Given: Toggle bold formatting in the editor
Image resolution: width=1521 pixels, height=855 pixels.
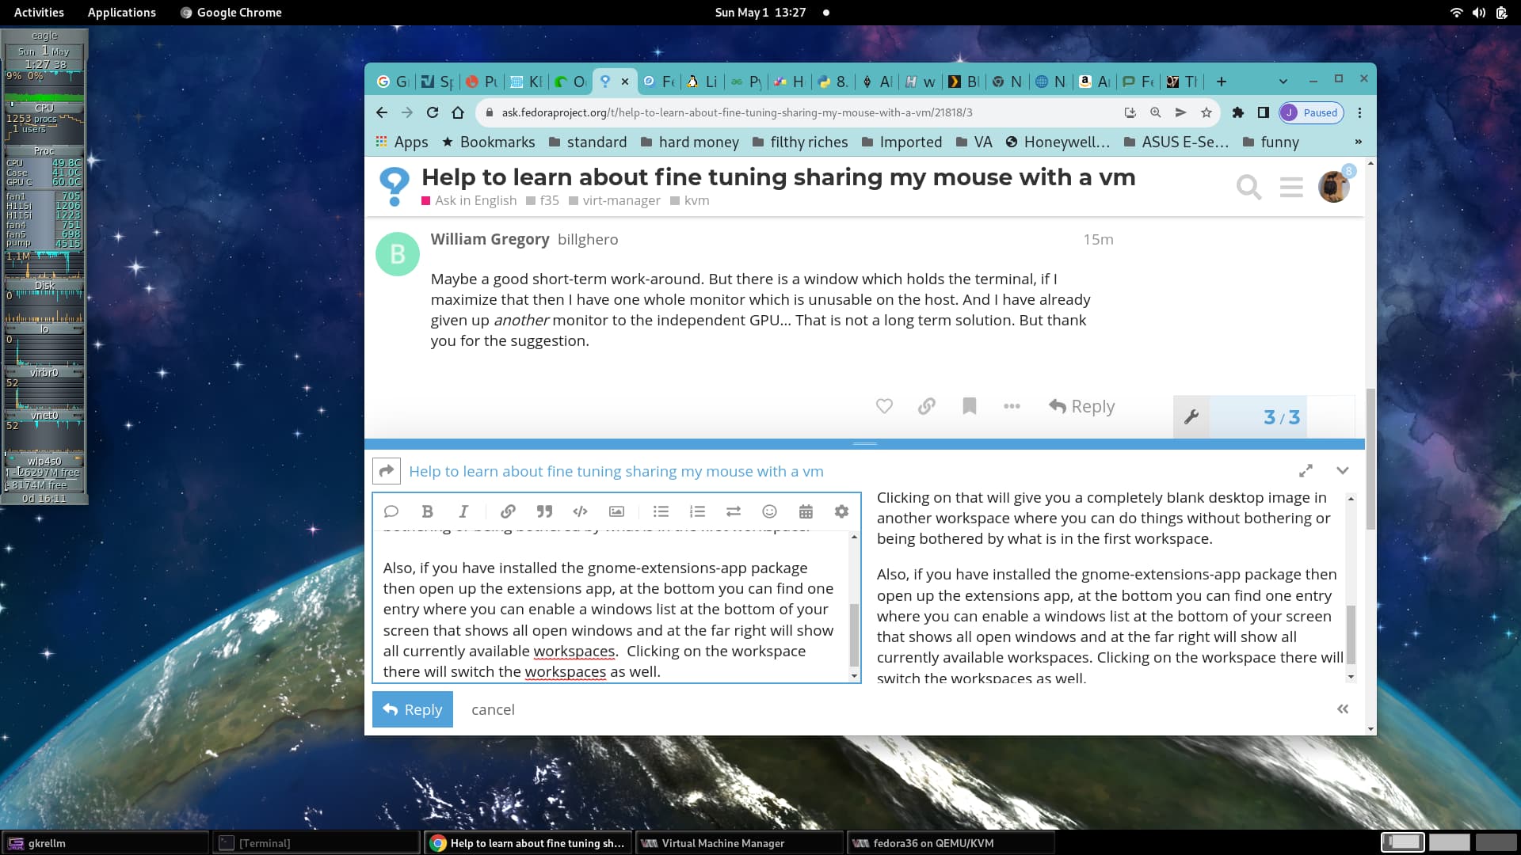Looking at the screenshot, I should 427,511.
